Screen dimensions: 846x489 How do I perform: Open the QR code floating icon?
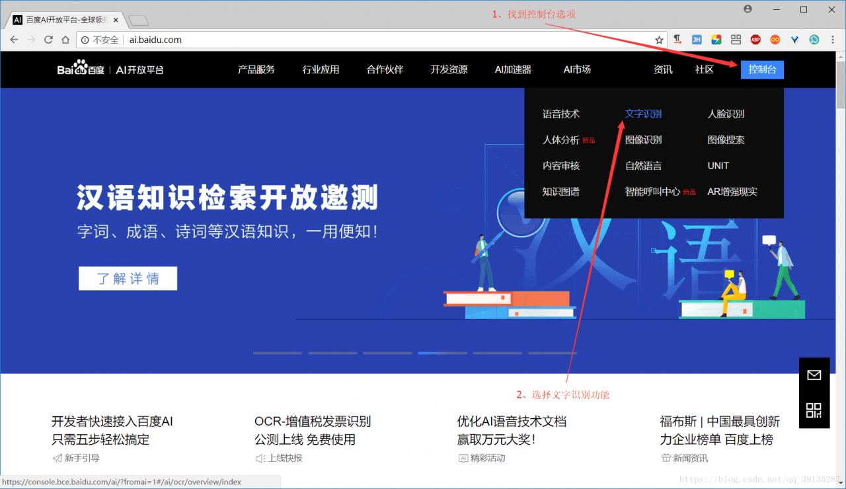[814, 410]
